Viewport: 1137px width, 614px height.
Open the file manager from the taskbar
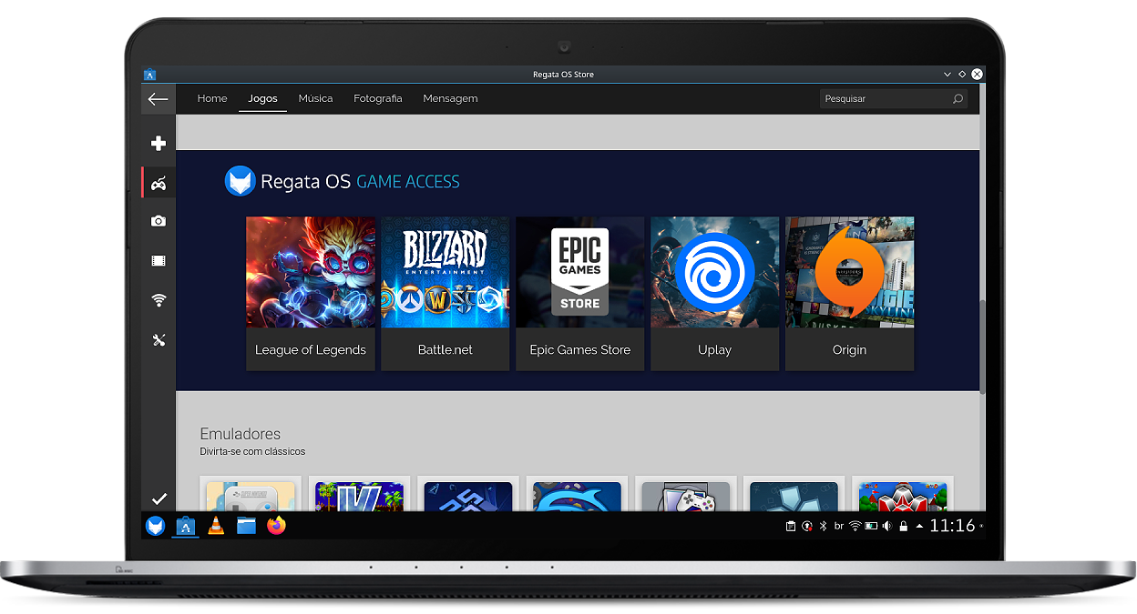[246, 526]
